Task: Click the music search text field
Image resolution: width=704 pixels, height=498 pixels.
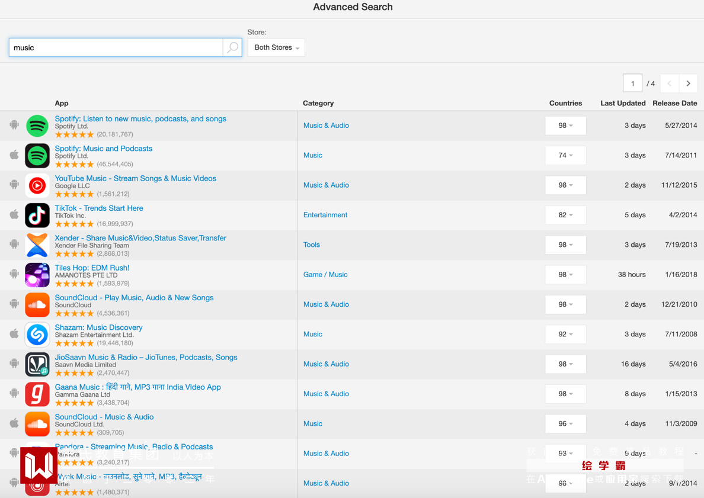Action: (x=116, y=47)
